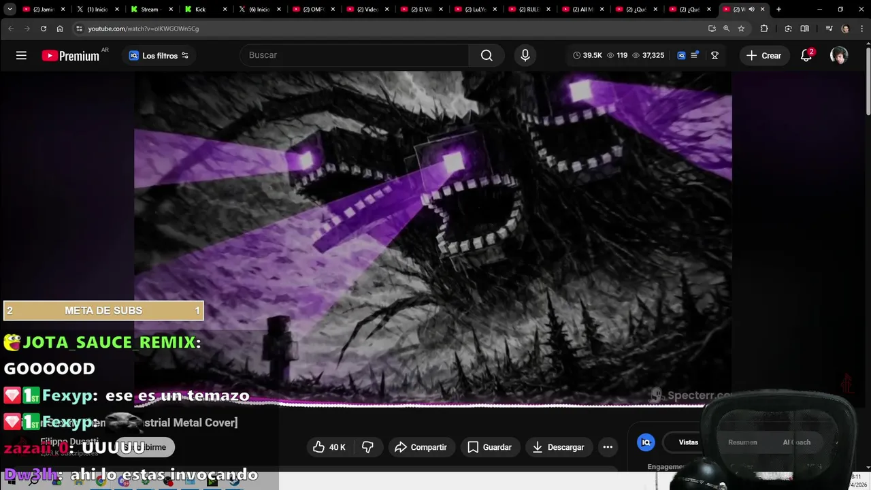
Task: Bookmark this page with star
Action: pyautogui.click(x=741, y=29)
